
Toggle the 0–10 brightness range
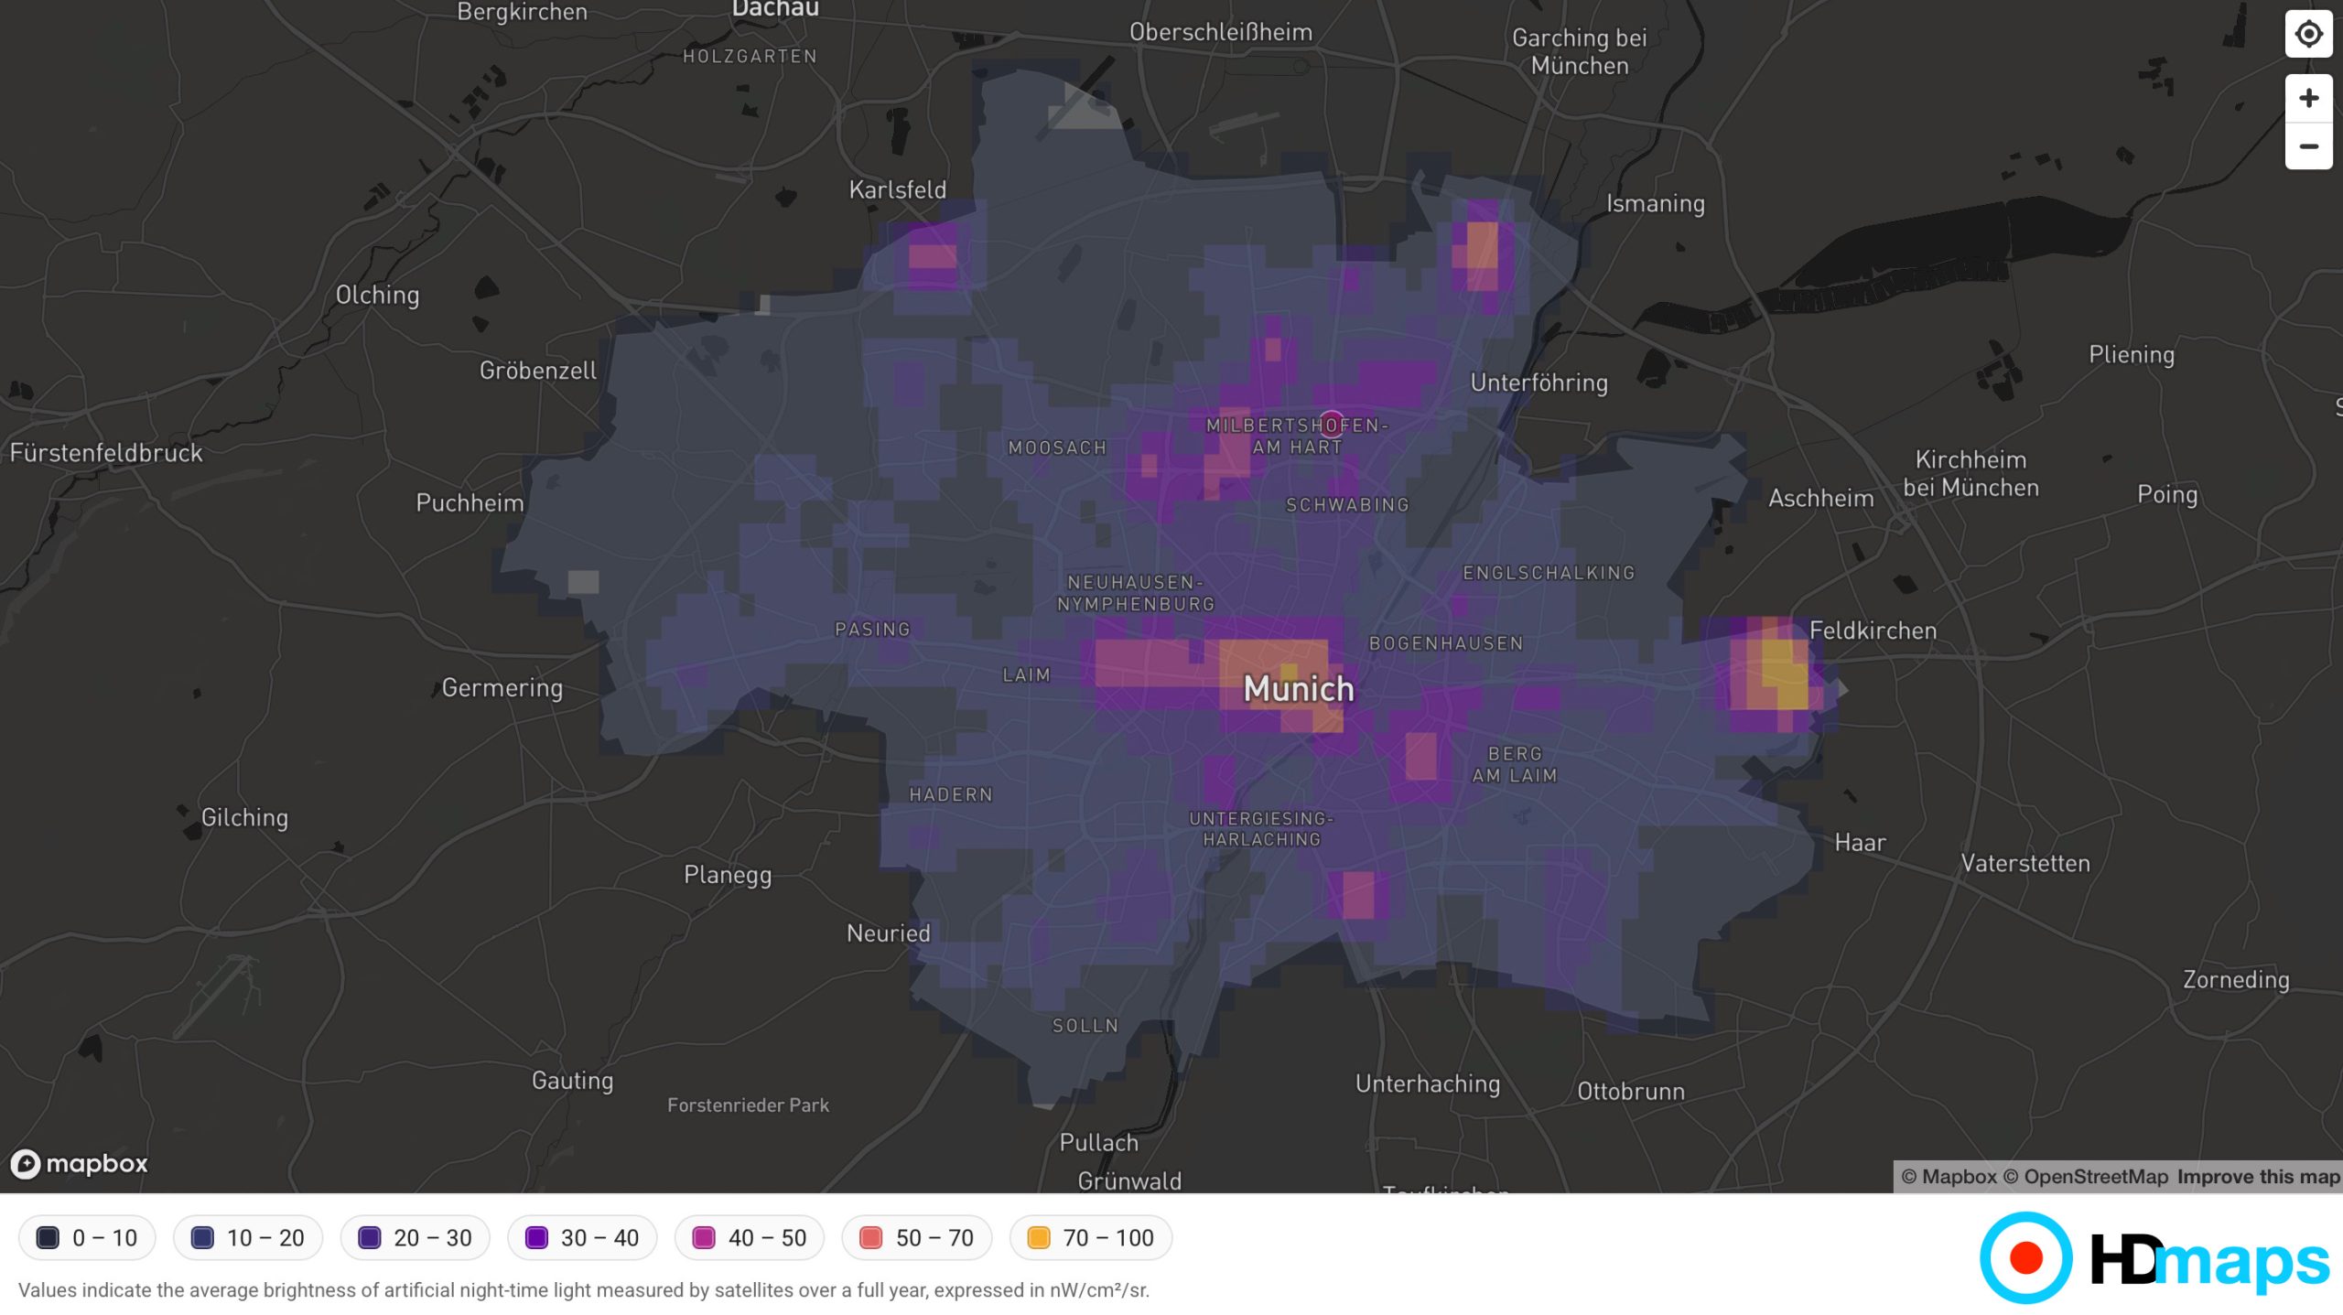(86, 1237)
